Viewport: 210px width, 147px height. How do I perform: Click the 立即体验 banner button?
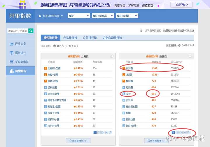coord(181,5)
